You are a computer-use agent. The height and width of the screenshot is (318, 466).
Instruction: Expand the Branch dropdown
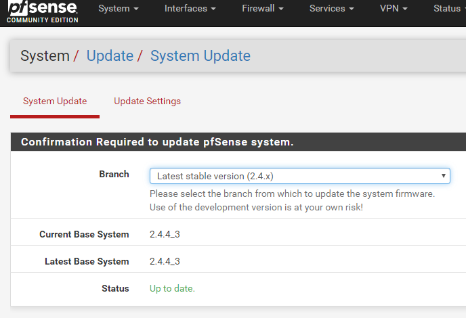(300, 176)
